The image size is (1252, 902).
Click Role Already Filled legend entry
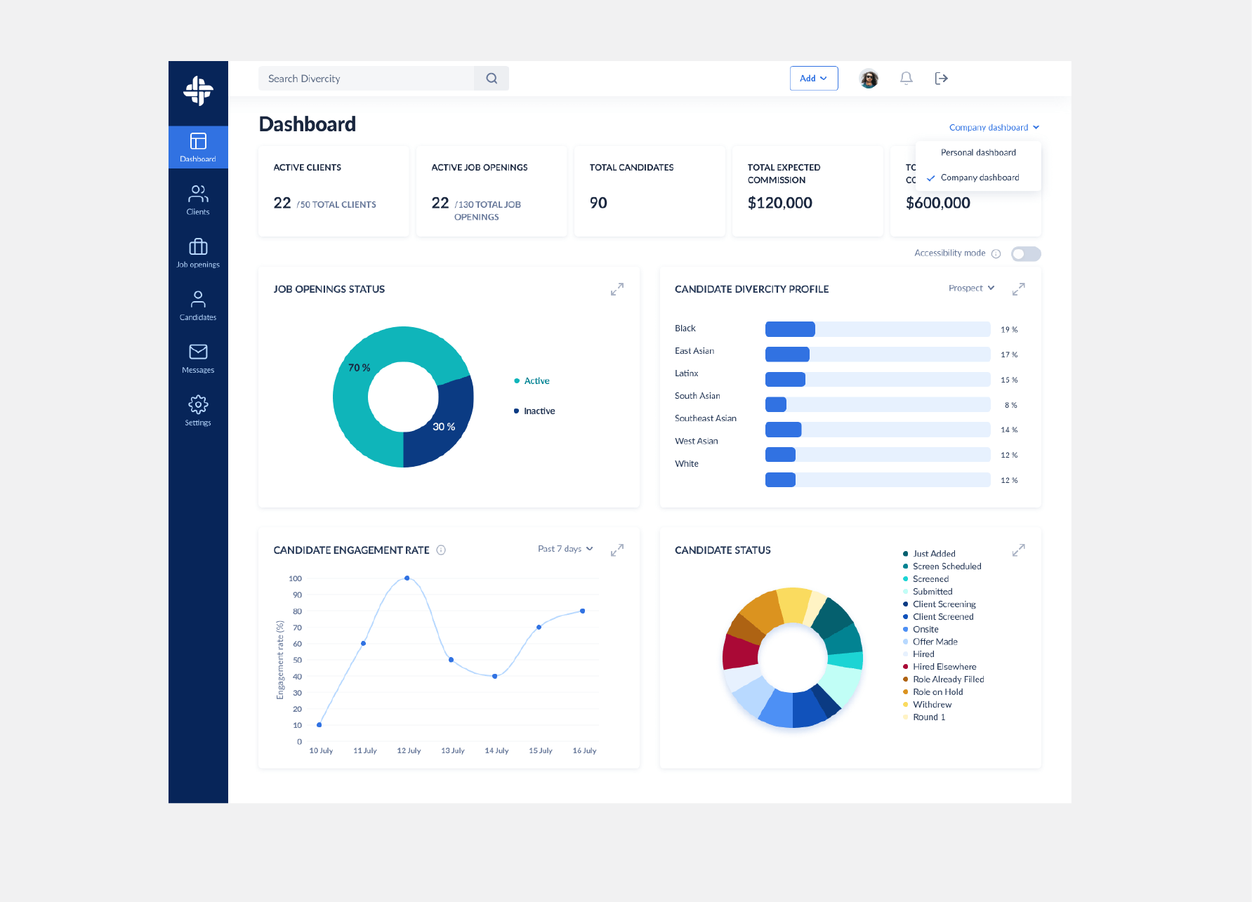(944, 679)
